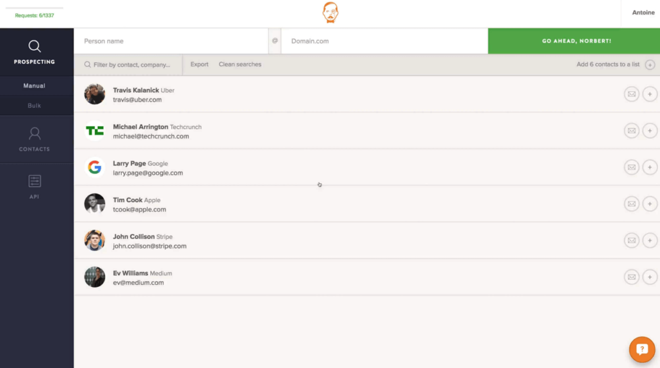Click the name Travis Kalanick
The image size is (660, 368).
point(136,90)
